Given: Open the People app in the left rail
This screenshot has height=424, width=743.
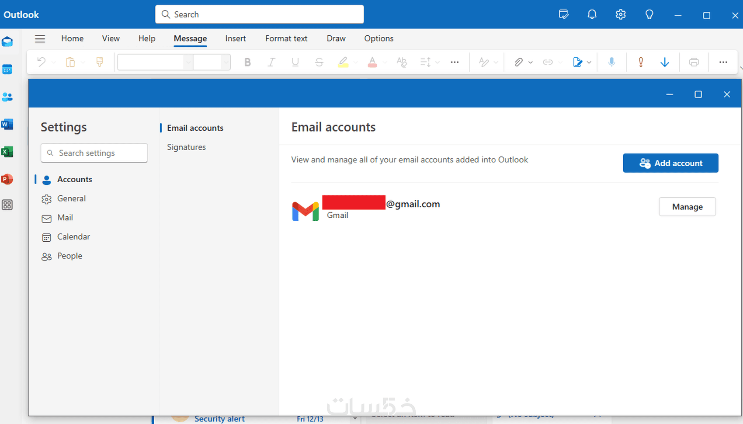Looking at the screenshot, I should click(7, 97).
